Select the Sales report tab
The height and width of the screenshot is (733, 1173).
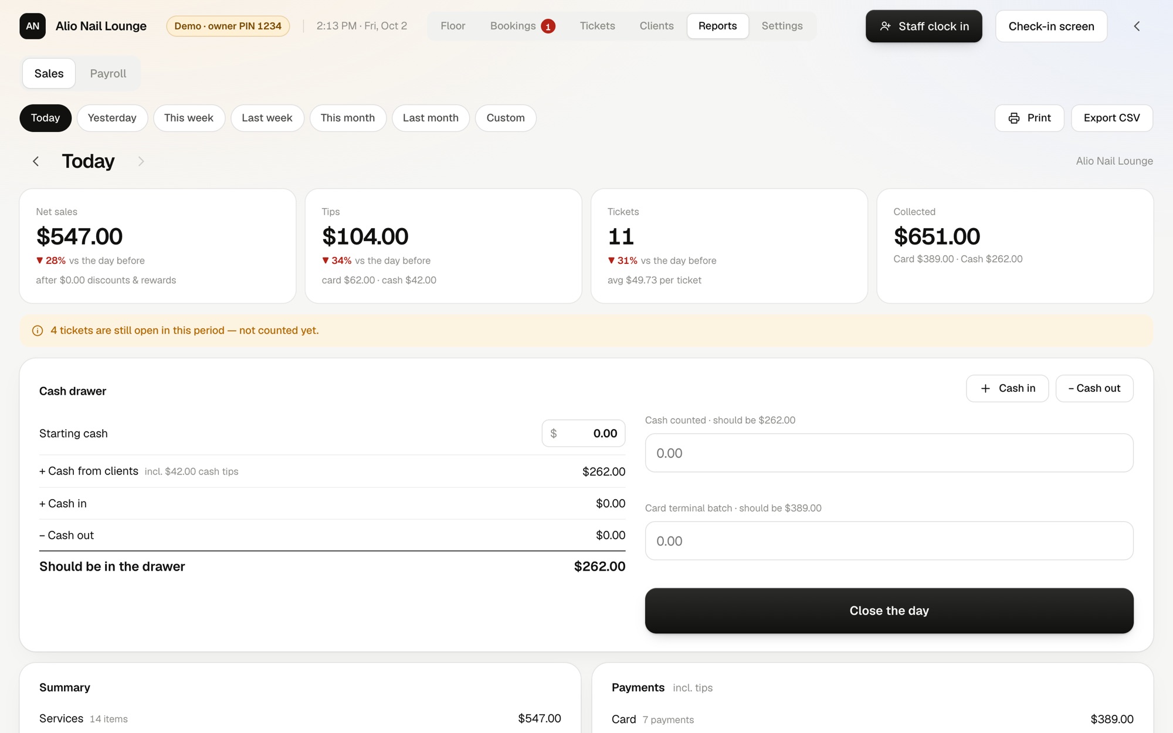pyautogui.click(x=49, y=73)
